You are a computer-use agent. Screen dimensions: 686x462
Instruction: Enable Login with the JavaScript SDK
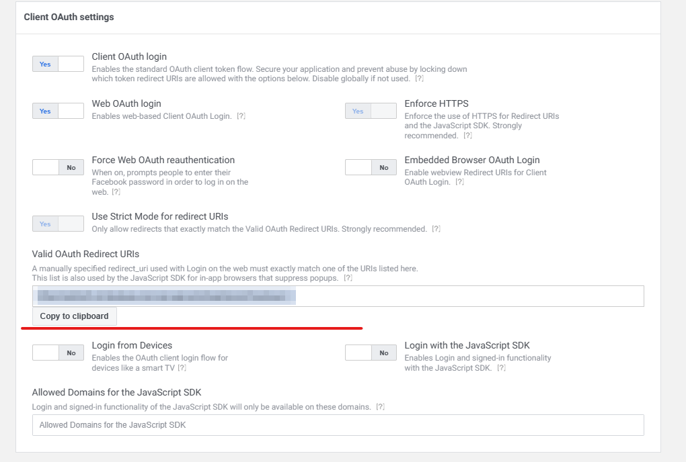tap(371, 353)
